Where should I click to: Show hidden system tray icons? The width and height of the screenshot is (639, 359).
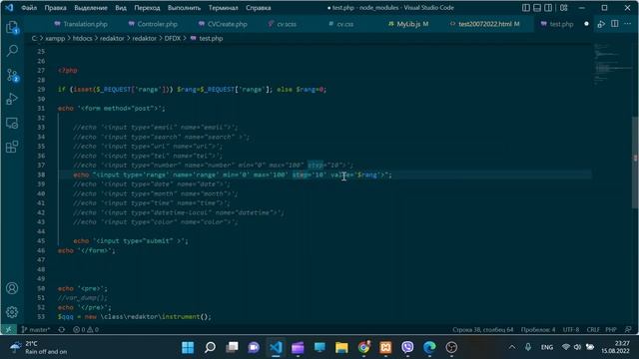[x=512, y=347]
